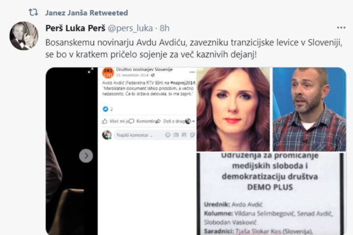Click the retweet icon beside Janez Janša Retweeted

click(33, 12)
